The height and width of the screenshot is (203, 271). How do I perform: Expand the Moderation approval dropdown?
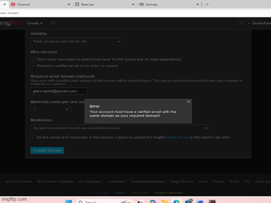120,128
